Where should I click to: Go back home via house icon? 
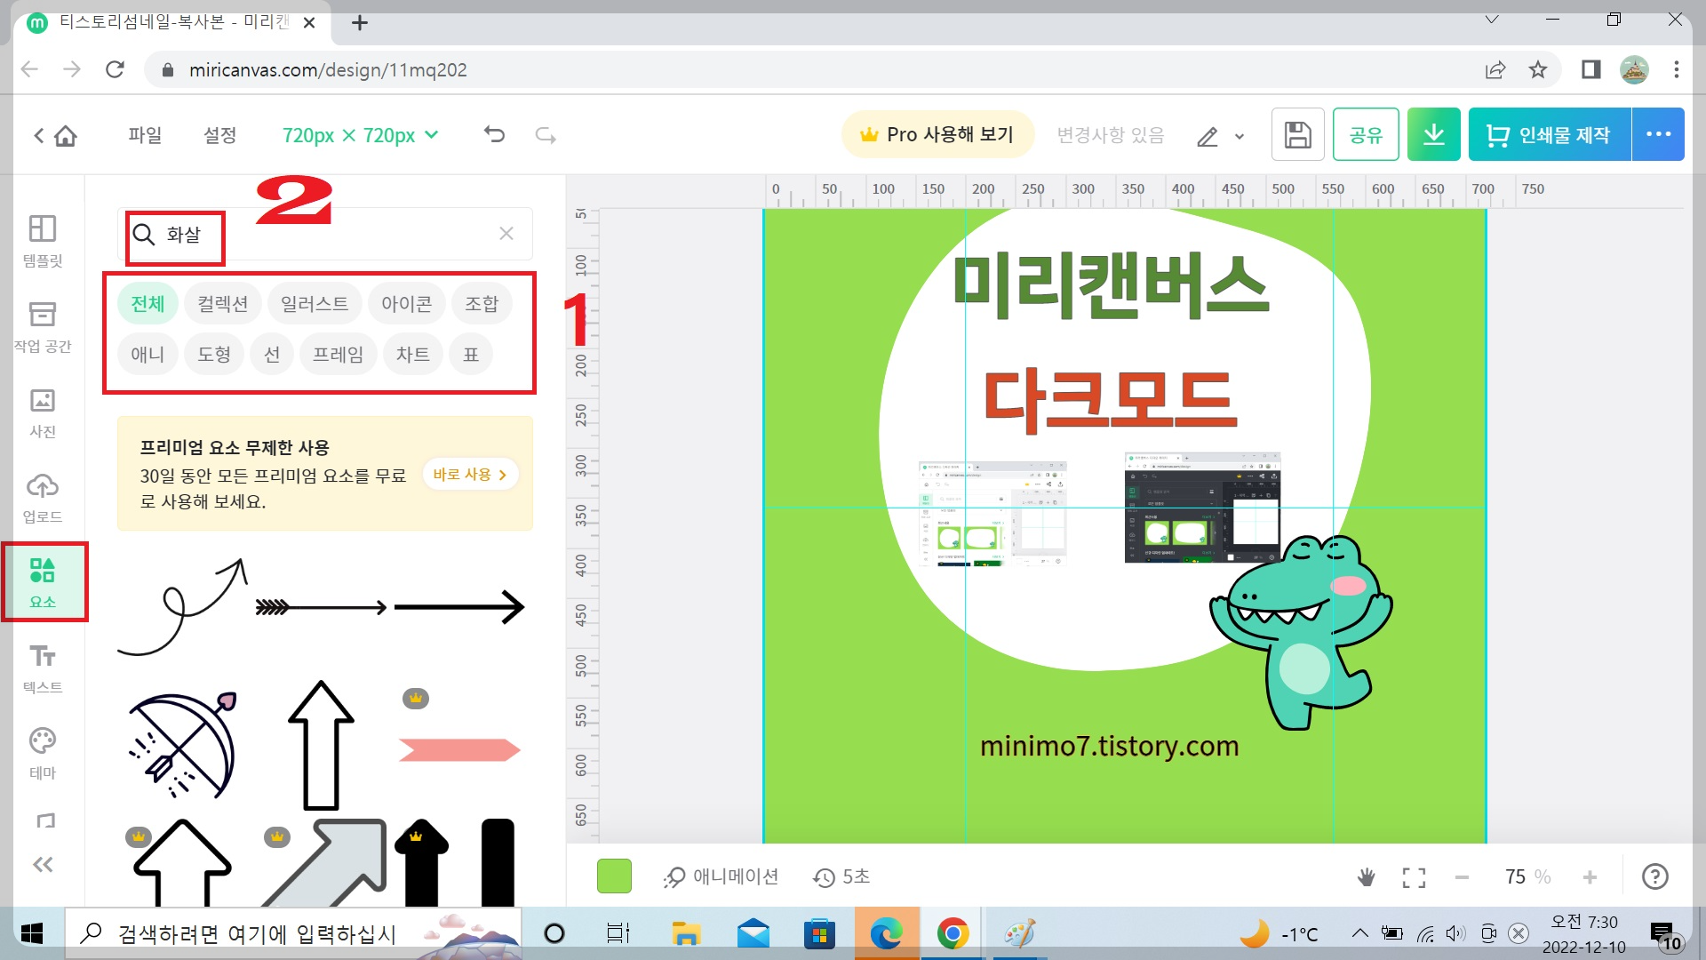(66, 135)
